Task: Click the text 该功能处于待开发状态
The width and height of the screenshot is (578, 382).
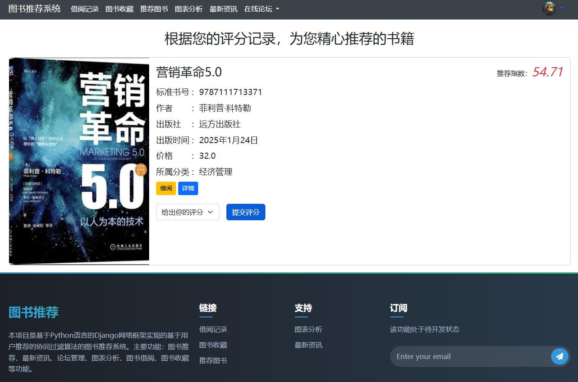Action: click(x=425, y=329)
